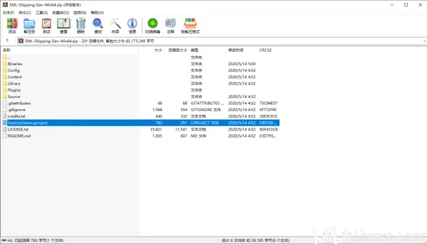Select the credits.txt file
This screenshot has height=244, width=427.
coord(140,116)
